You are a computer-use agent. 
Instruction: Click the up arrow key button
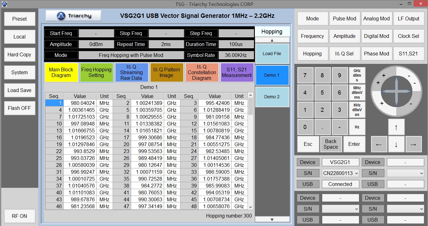pos(396,127)
